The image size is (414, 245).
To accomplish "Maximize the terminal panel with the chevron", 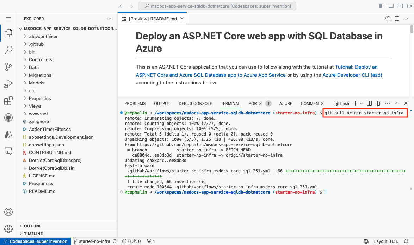I will tap(397, 103).
